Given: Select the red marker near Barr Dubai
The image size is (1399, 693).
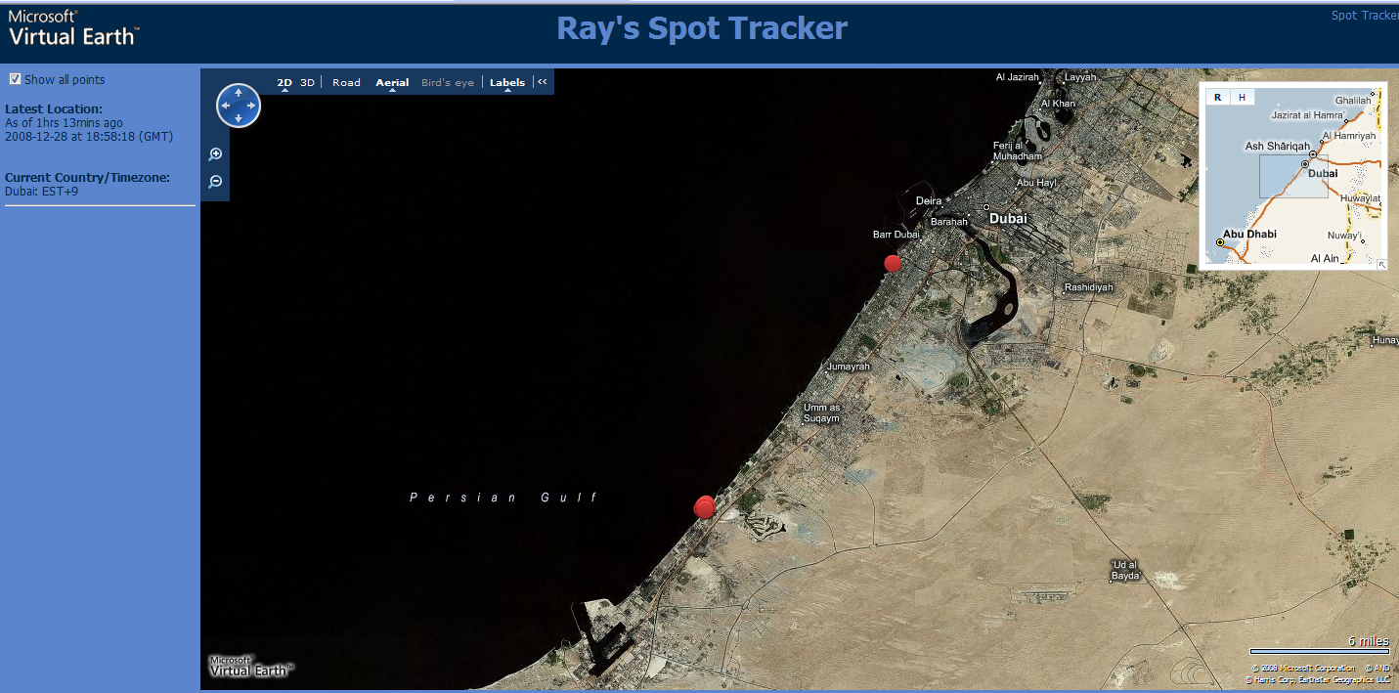Looking at the screenshot, I should click(x=893, y=263).
